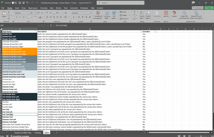Open the File menu
Screen dimensions: 214x137
tap(3, 8)
